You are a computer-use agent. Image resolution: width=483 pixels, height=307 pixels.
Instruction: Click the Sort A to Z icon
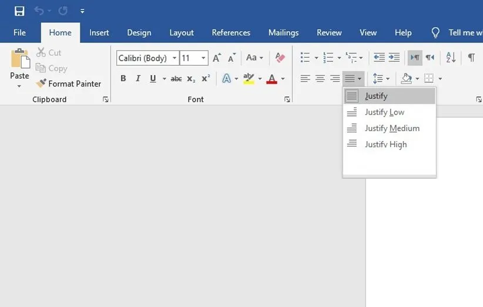pos(451,58)
